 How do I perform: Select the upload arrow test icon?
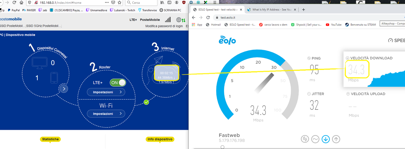pos(336,139)
